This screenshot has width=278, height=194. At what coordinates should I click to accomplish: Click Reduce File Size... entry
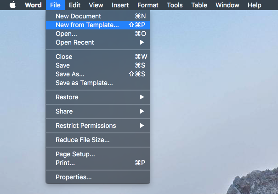pyautogui.click(x=82, y=140)
